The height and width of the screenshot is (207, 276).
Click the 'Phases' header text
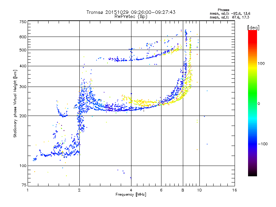[223, 10]
